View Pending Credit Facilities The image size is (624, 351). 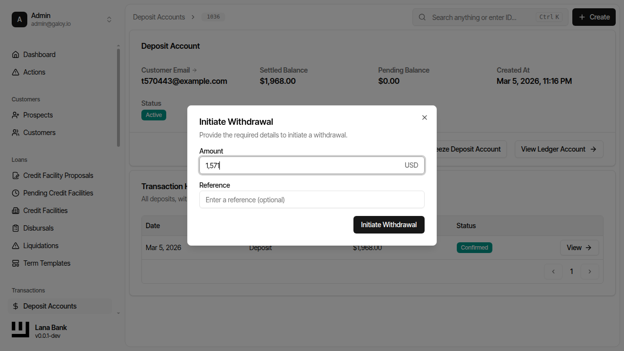coord(58,193)
